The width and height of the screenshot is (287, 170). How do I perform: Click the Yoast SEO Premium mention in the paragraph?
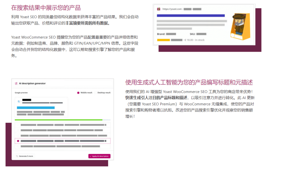(159, 104)
